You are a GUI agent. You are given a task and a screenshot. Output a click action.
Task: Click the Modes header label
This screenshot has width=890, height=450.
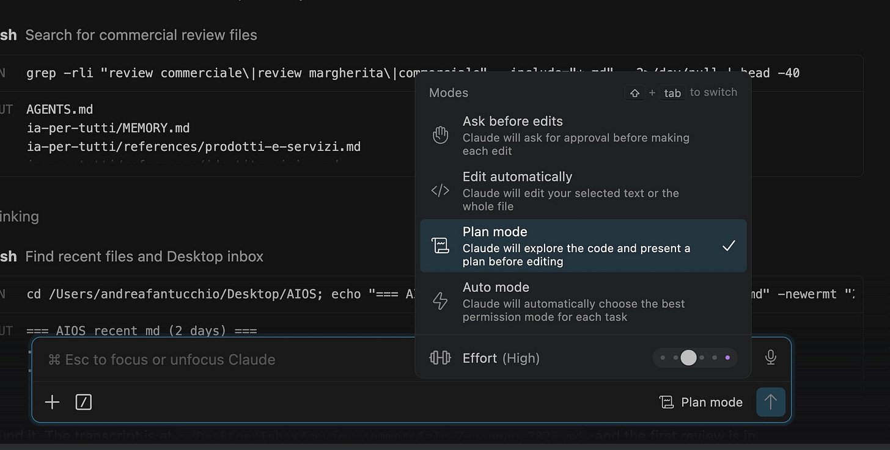coord(449,93)
